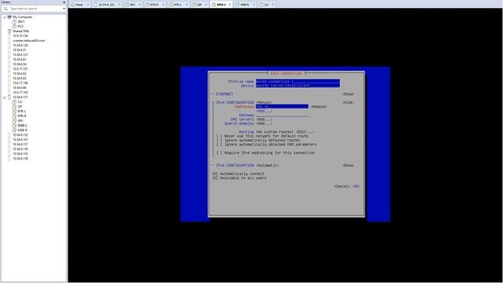Close the SRV tab
Viewport: 503px width, 283px height.
tap(140, 5)
